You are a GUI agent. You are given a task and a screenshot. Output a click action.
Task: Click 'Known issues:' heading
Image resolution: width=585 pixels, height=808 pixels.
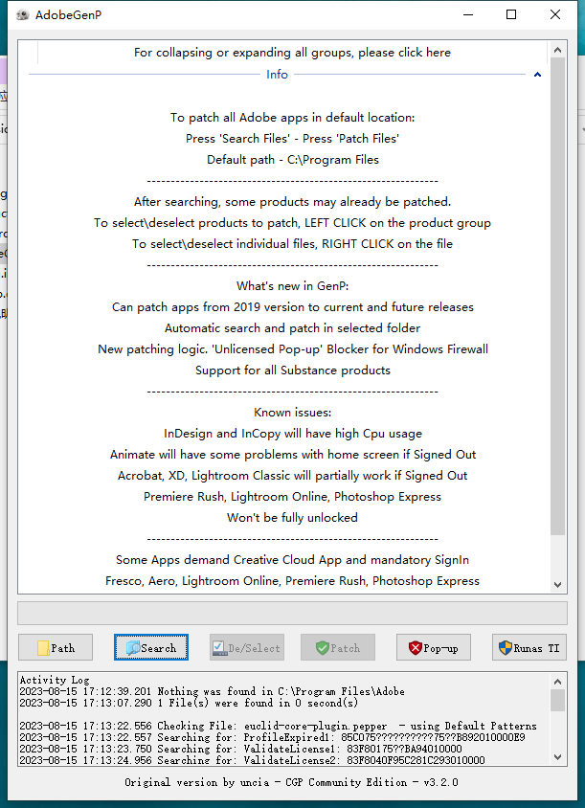pyautogui.click(x=292, y=413)
